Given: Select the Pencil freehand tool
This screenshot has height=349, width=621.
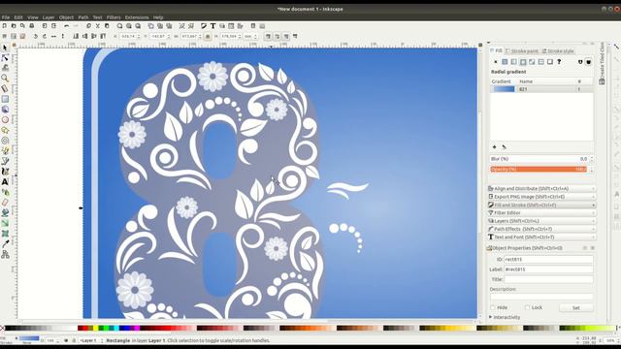Looking at the screenshot, I should point(5,151).
